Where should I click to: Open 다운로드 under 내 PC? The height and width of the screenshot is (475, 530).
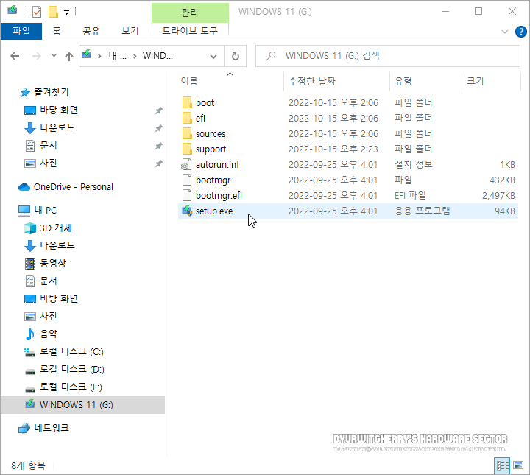pyautogui.click(x=57, y=246)
